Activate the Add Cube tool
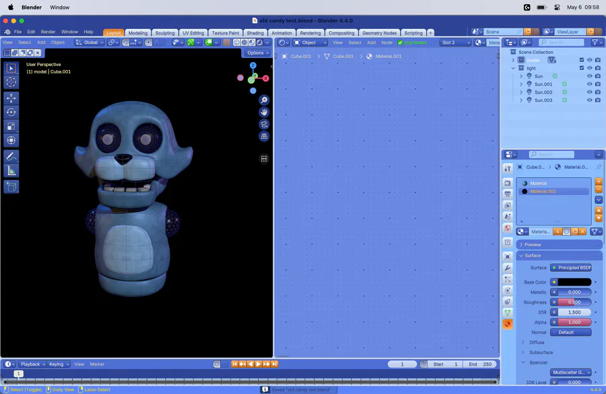The width and height of the screenshot is (606, 394). 11,187
